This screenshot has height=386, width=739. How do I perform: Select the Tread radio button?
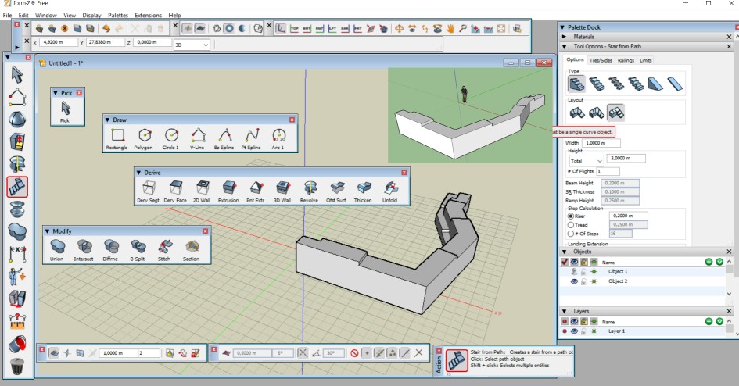(571, 225)
